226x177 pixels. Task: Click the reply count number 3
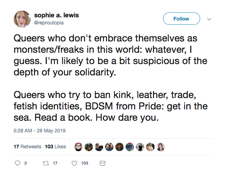[26, 163]
